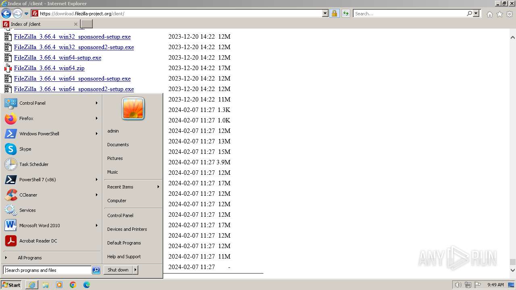
Task: Go back with the IE Back arrow
Action: (x=6, y=14)
